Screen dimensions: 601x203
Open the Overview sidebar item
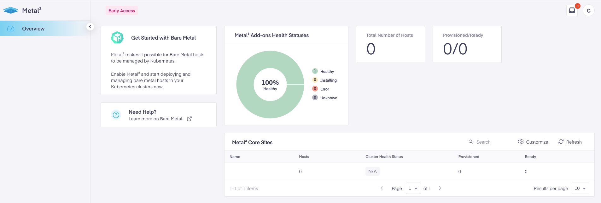tap(45, 28)
